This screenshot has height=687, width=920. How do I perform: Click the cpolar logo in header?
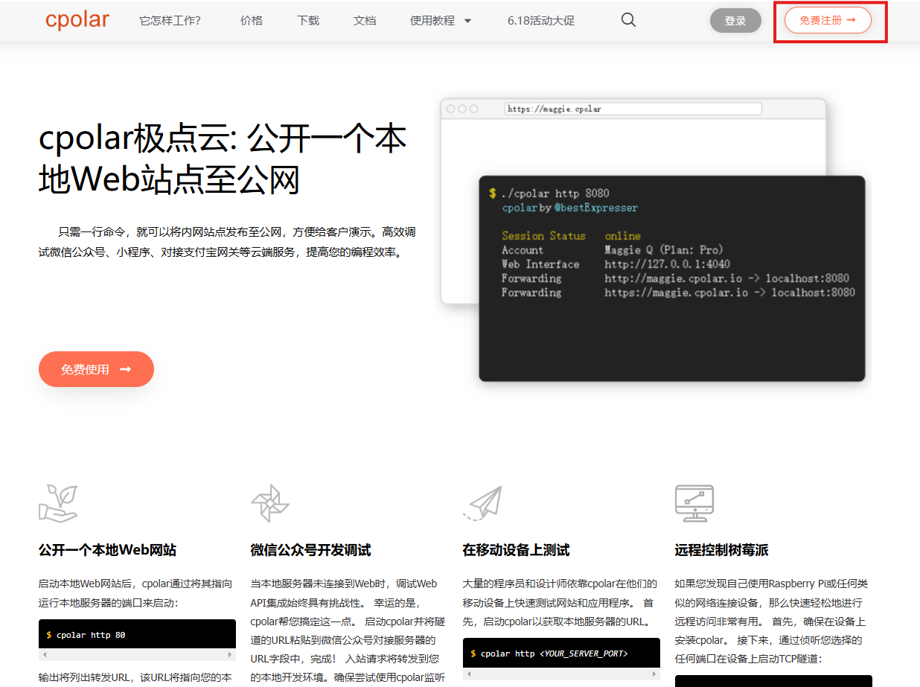77,20
